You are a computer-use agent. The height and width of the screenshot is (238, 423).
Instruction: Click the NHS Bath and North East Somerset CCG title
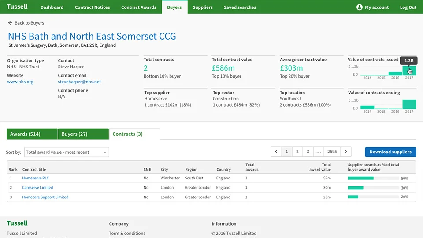coord(92,36)
